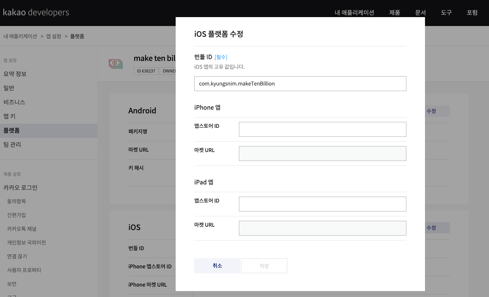Focus the 번들 ID input field
The height and width of the screenshot is (297, 489).
point(300,84)
